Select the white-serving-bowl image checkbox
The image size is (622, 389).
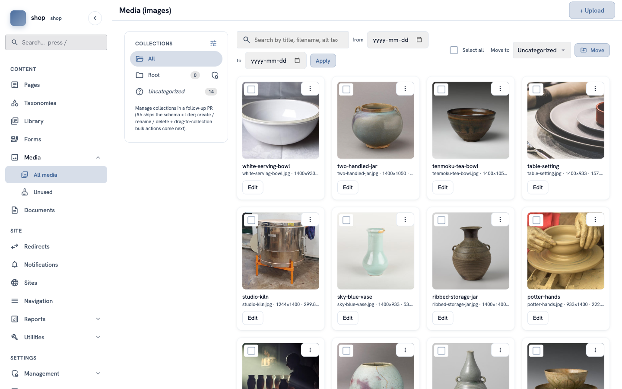coord(251,89)
